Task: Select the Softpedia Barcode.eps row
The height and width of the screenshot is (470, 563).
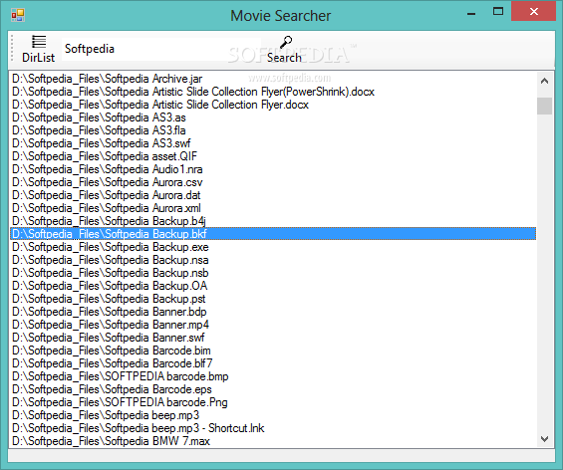Action: pos(273,389)
